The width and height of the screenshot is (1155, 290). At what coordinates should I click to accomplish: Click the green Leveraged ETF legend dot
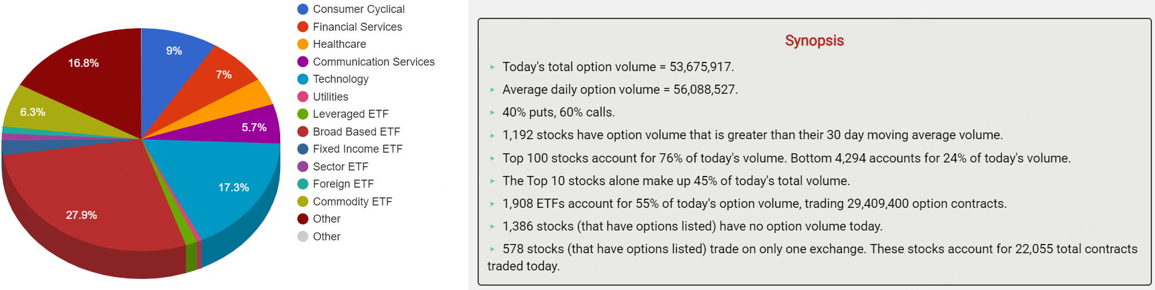pos(303,114)
